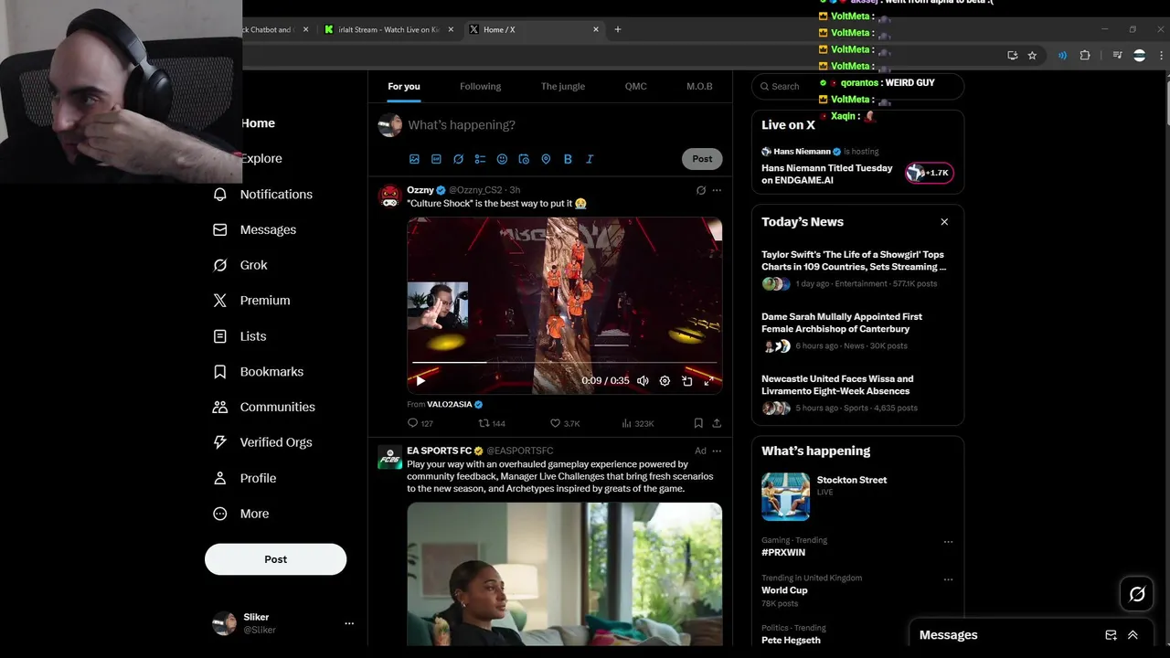Screen dimensions: 1170x658
Task: Open Premium X logo icon in sidebar
Action: (219, 300)
